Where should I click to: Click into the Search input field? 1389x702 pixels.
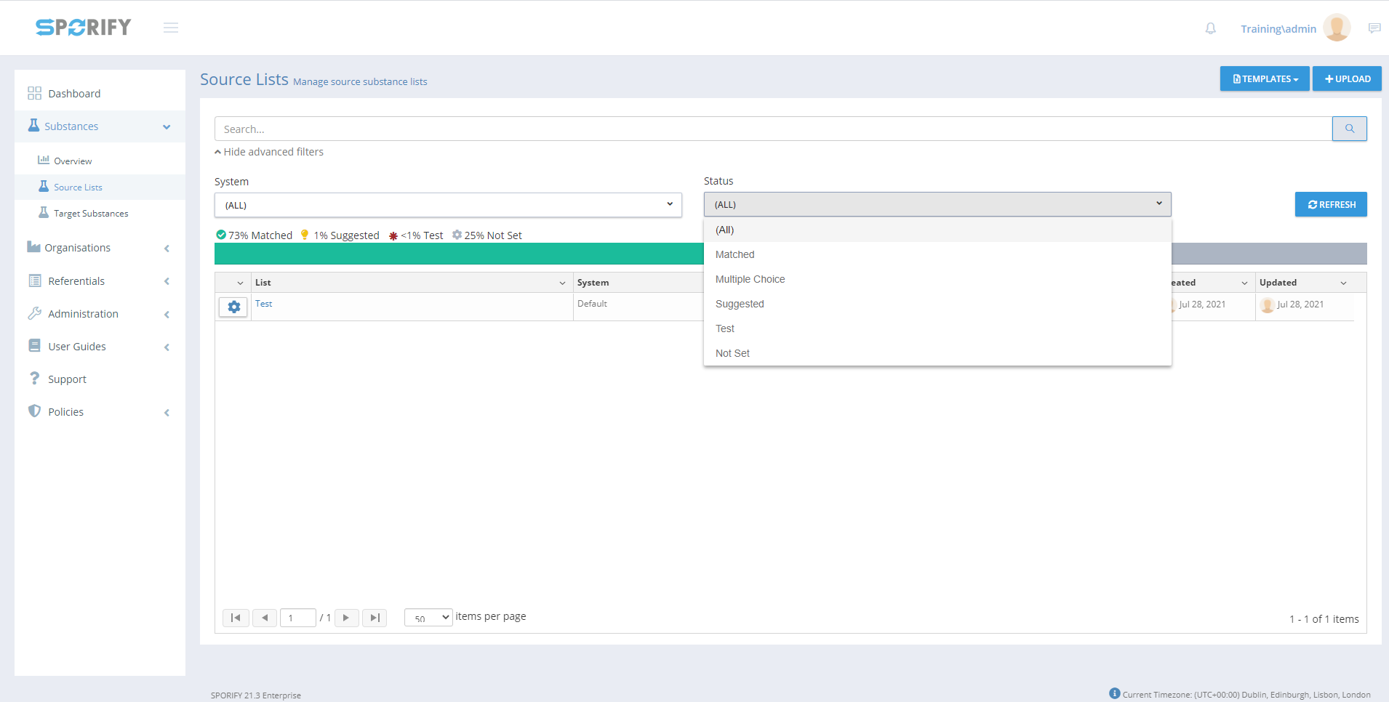772,129
